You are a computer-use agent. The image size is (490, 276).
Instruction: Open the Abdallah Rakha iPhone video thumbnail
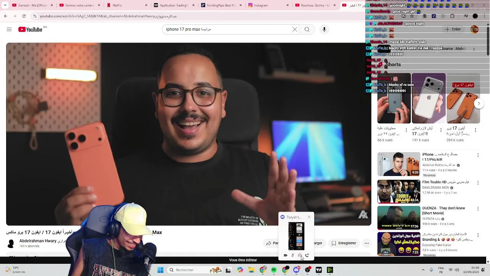coord(399,164)
